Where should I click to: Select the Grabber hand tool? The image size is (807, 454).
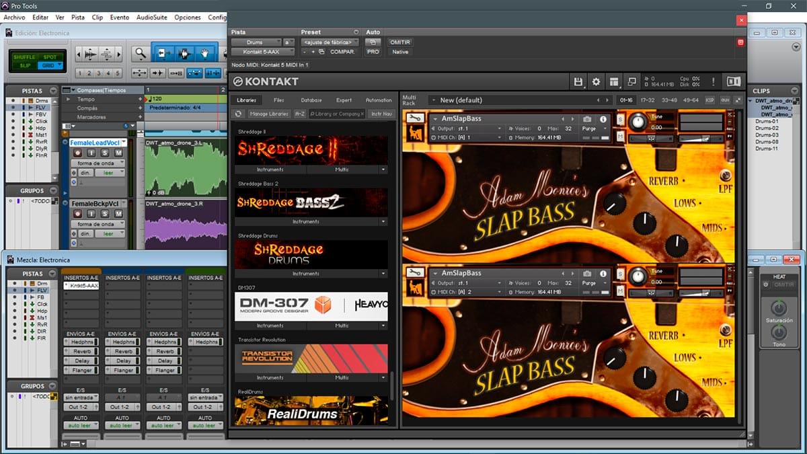pos(204,53)
